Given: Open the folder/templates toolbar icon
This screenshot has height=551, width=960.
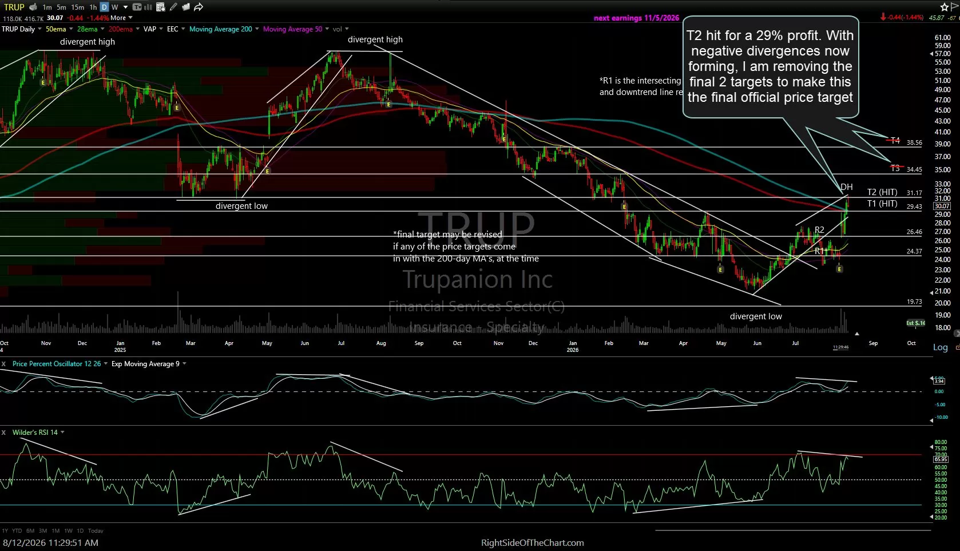Looking at the screenshot, I should 185,7.
